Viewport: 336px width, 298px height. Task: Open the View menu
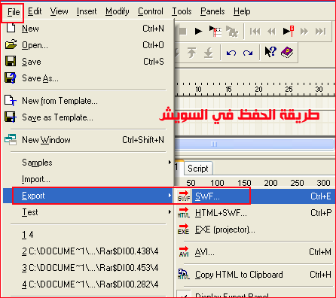point(59,11)
